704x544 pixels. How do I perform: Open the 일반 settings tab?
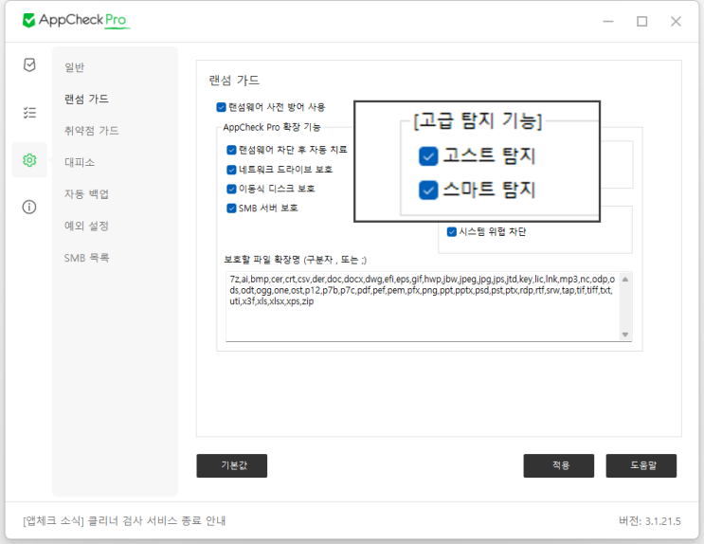coord(75,67)
